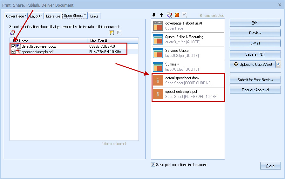Close the Print, Share, Publish dialog with X
Image resolution: width=285 pixels, height=179 pixels.
280,5
